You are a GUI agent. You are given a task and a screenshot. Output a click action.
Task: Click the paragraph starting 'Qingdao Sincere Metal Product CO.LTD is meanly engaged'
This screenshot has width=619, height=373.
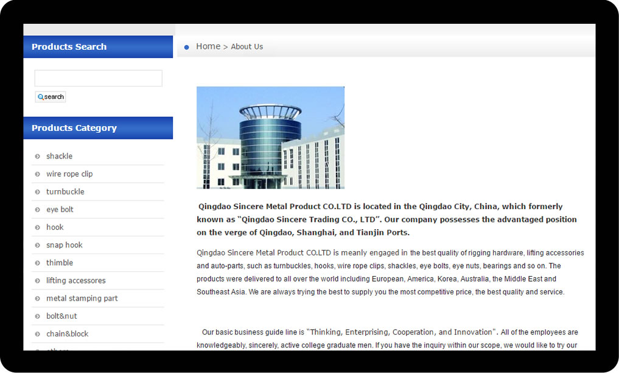click(390, 272)
